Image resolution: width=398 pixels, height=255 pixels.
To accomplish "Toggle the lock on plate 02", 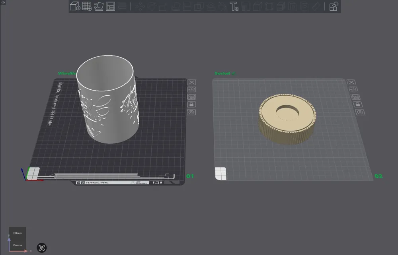I will point(358,104).
